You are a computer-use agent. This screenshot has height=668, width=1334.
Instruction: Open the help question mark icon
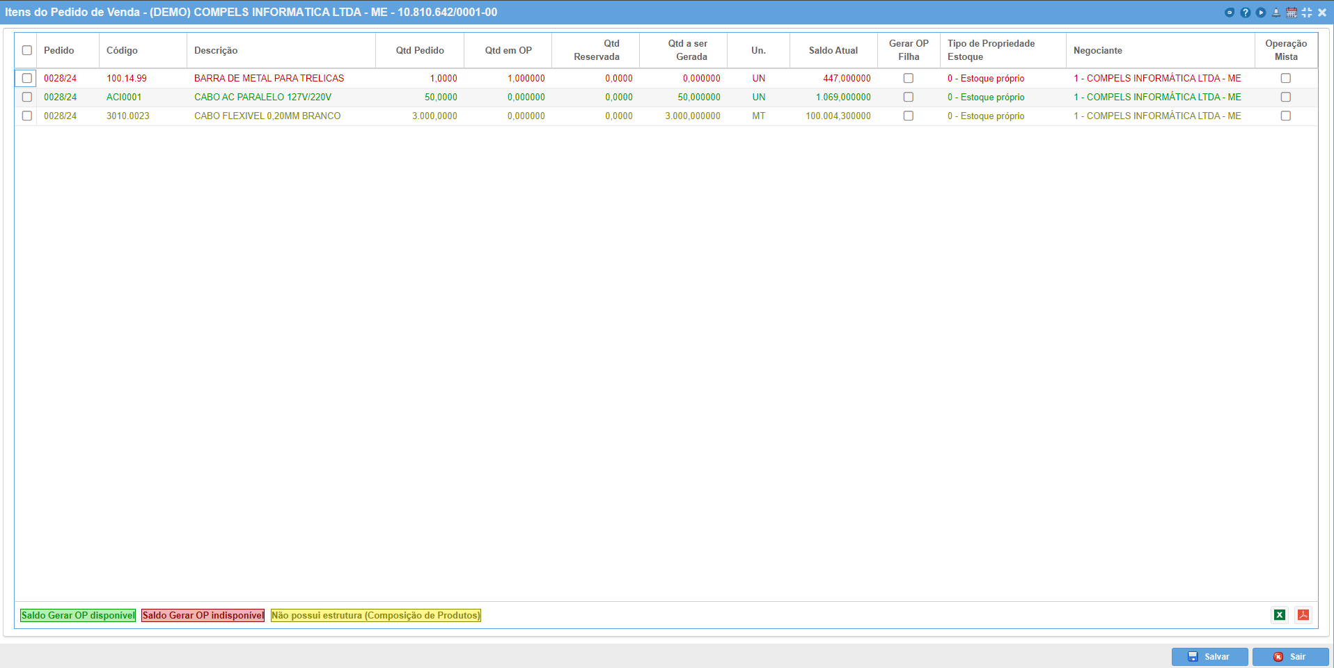[x=1245, y=13]
